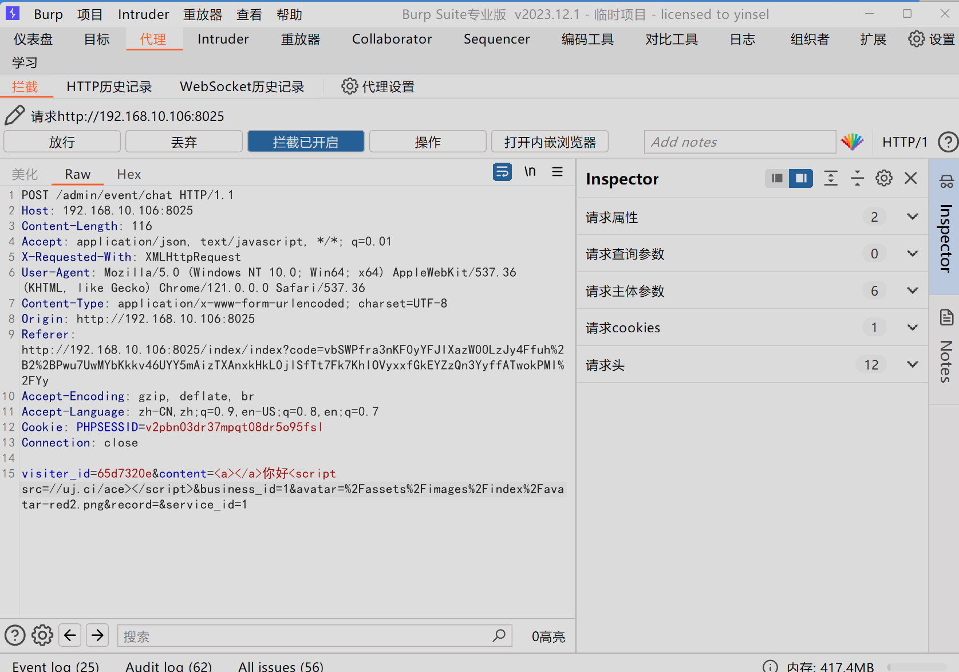Open the Intruder menu in menu bar
The image size is (959, 672).
pos(143,14)
